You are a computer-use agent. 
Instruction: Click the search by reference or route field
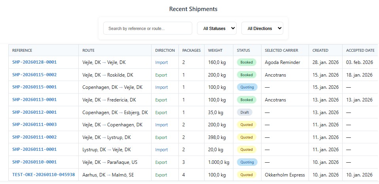click(x=148, y=28)
